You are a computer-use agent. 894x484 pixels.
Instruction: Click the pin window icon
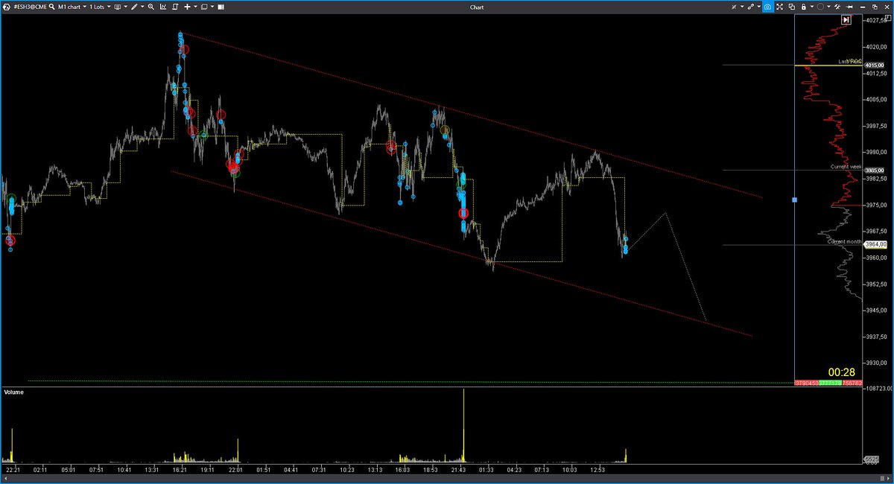pos(849,7)
